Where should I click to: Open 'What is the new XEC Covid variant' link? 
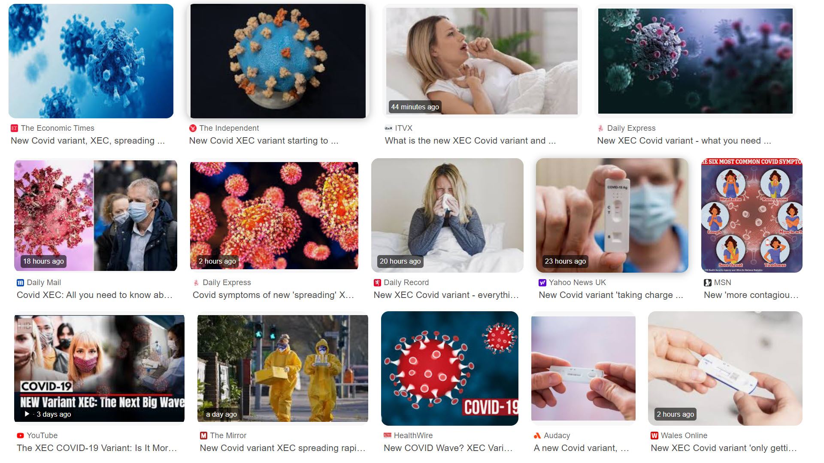[x=470, y=141]
